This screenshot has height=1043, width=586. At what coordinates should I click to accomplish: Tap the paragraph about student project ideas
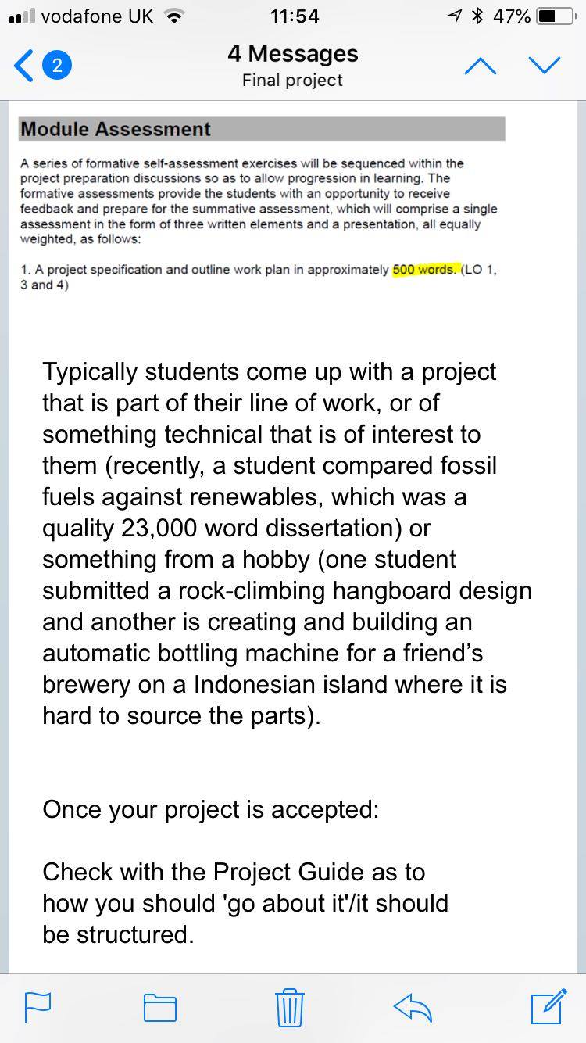coord(287,544)
